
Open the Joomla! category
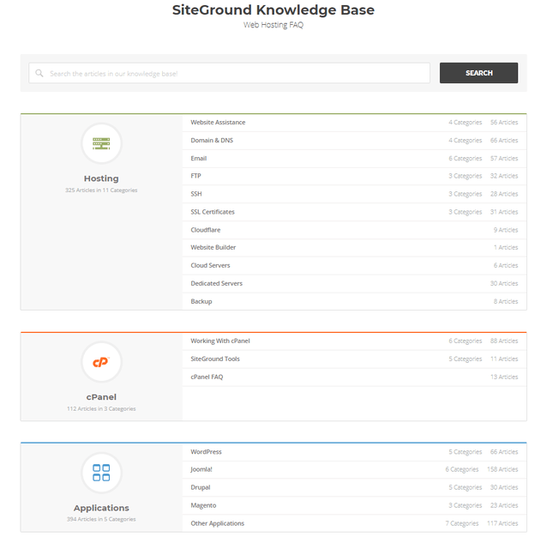(x=201, y=469)
